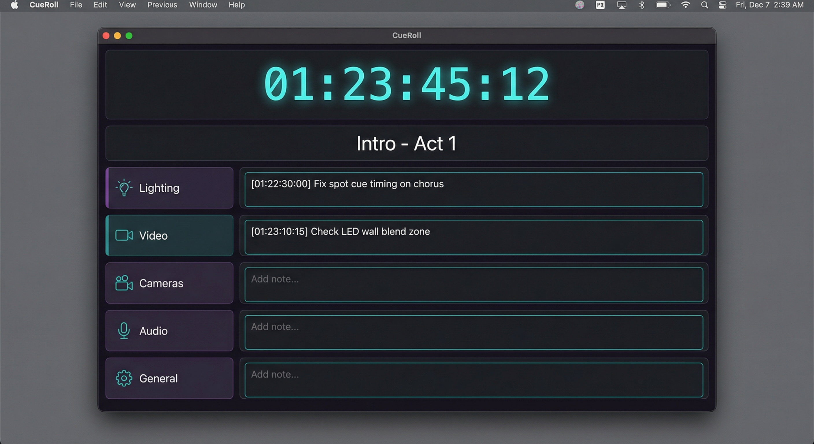Select the Lighting category row
The width and height of the screenshot is (814, 444).
coord(169,188)
